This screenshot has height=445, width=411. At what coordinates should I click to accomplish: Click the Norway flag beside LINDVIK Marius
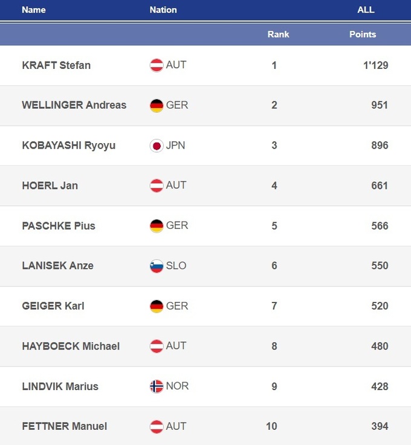click(x=157, y=386)
